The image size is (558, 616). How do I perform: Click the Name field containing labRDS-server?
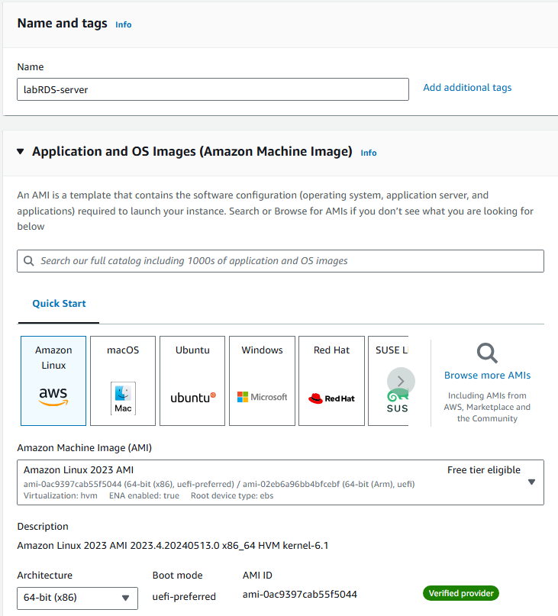tap(213, 89)
